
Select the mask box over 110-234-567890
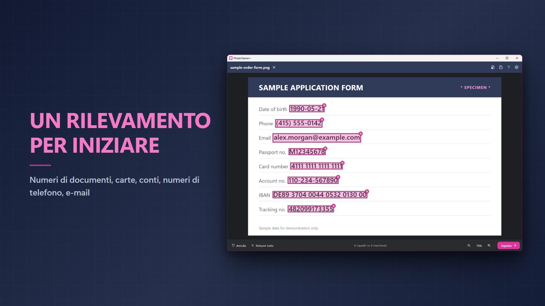point(313,180)
